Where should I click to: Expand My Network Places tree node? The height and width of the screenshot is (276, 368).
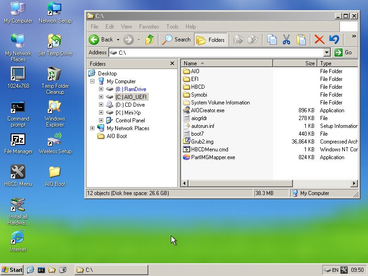click(x=92, y=128)
